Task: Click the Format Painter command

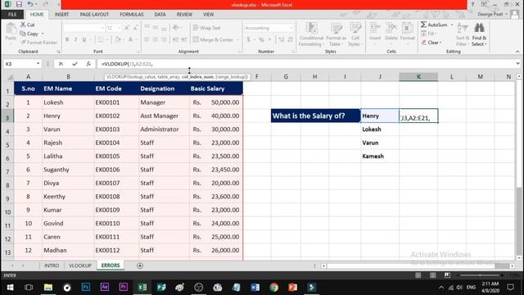Action: pos(38,43)
